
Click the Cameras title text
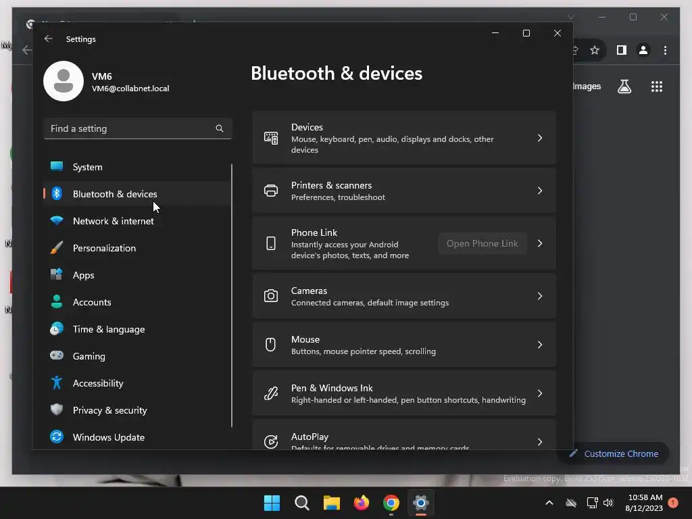click(309, 291)
